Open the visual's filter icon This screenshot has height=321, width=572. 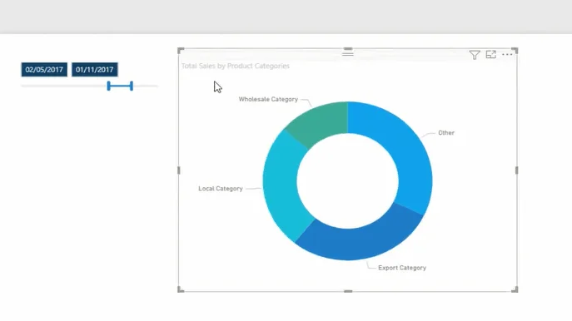tap(475, 55)
